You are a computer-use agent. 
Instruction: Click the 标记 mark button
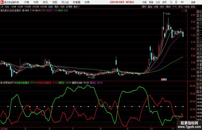[180, 7]
